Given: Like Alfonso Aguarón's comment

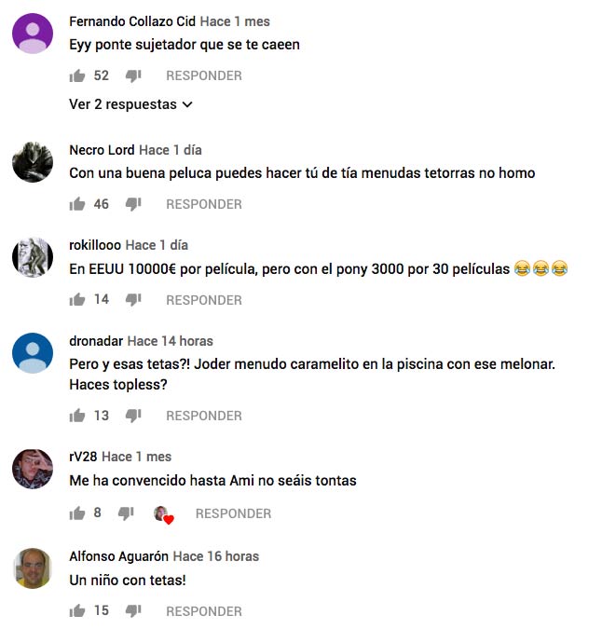Looking at the screenshot, I should pyautogui.click(x=77, y=611).
